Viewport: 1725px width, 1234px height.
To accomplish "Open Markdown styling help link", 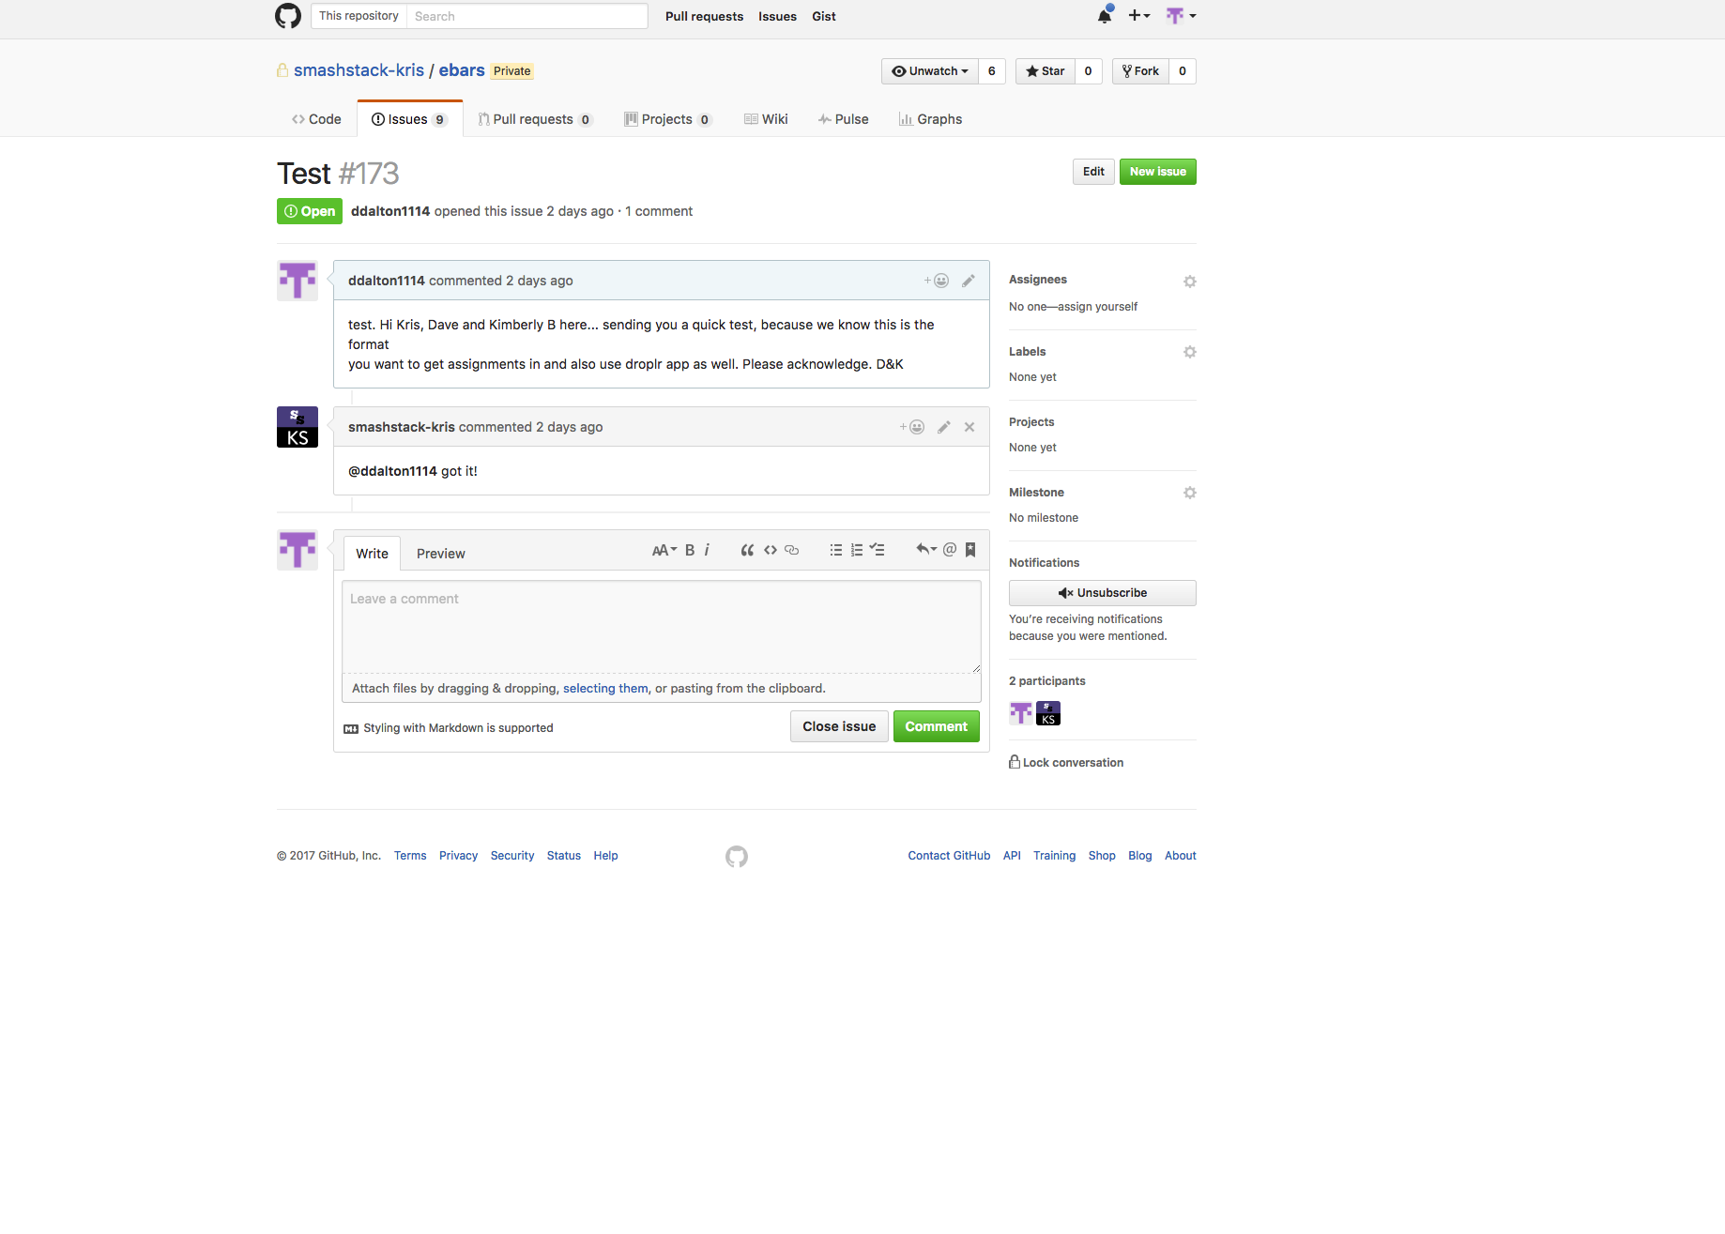I will [449, 728].
